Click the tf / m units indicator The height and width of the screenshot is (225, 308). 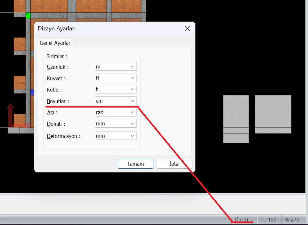(x=241, y=220)
